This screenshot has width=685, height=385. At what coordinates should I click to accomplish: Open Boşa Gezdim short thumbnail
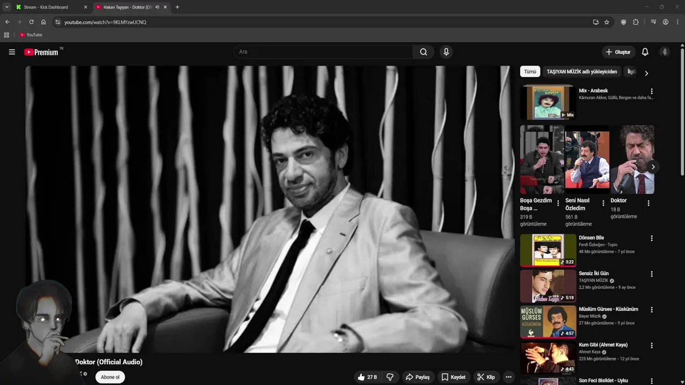[x=542, y=159]
